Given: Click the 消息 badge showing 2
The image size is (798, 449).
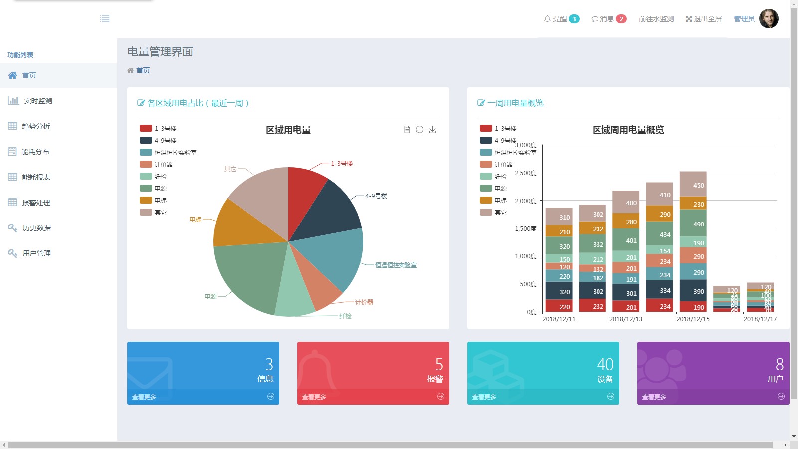Looking at the screenshot, I should coord(621,19).
